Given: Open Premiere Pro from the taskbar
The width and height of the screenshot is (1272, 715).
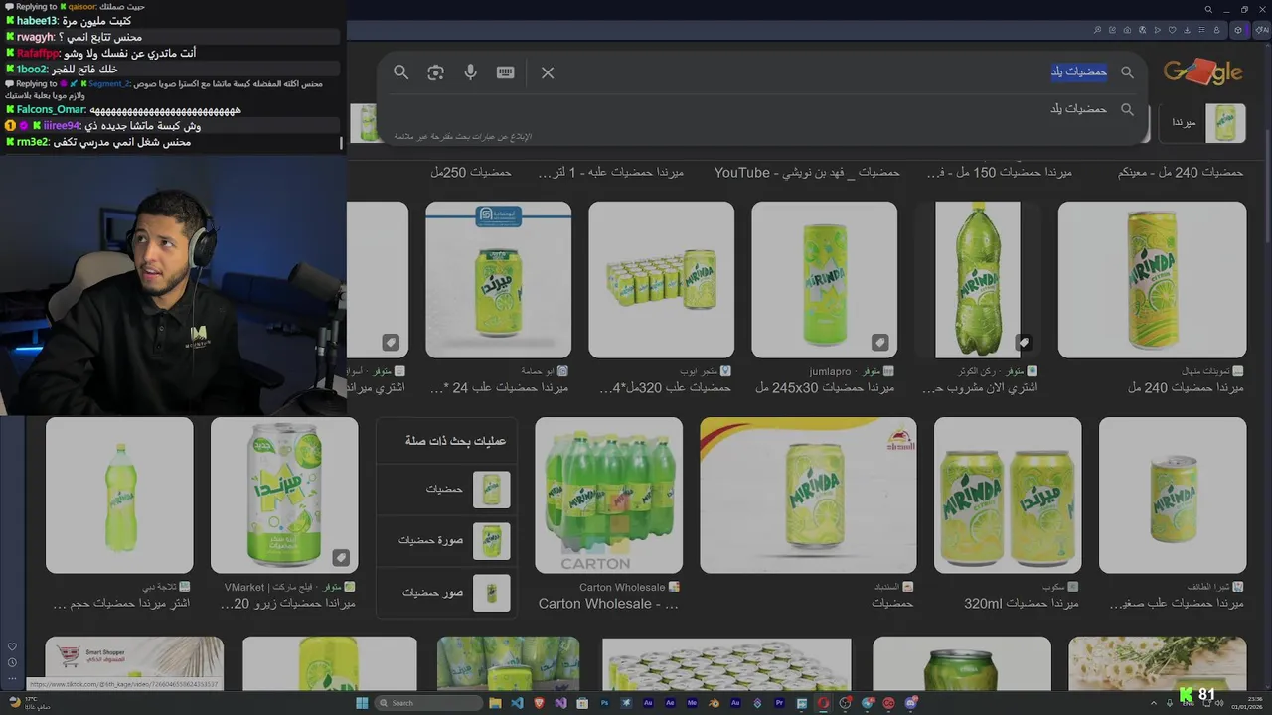Looking at the screenshot, I should coord(779,703).
